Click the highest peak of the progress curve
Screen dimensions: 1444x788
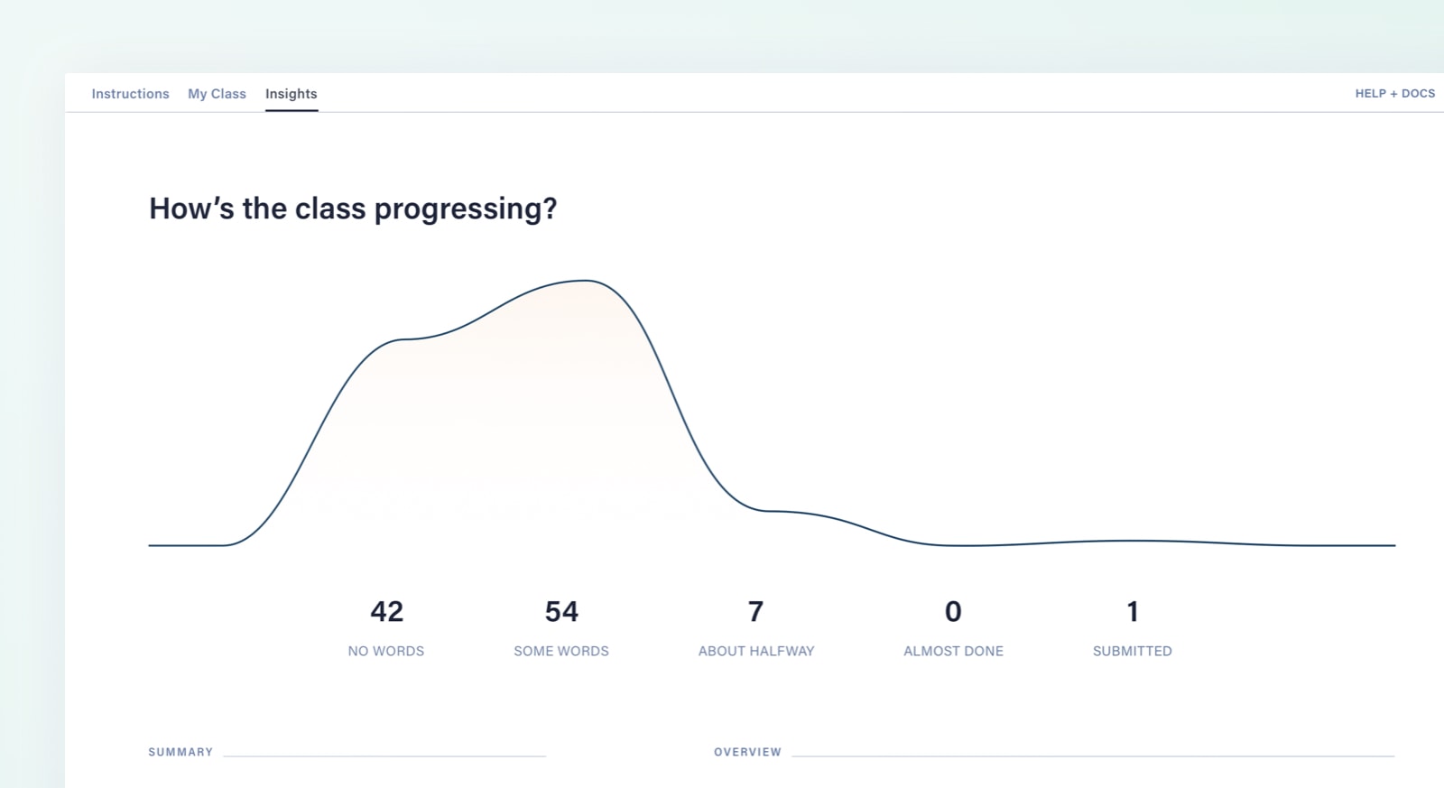point(585,281)
